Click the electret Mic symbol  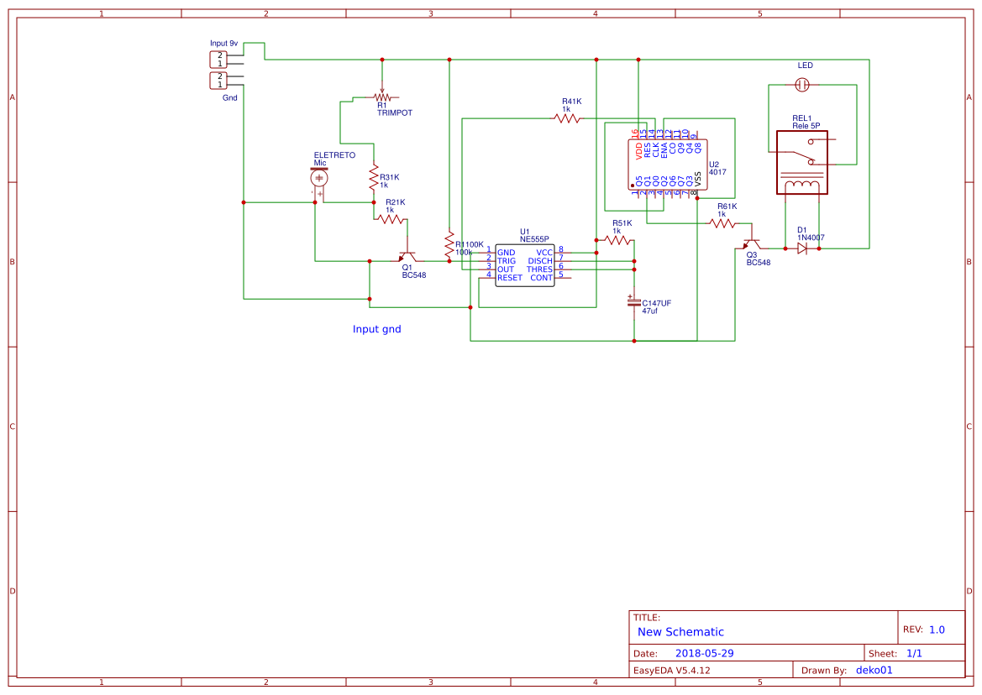[319, 178]
